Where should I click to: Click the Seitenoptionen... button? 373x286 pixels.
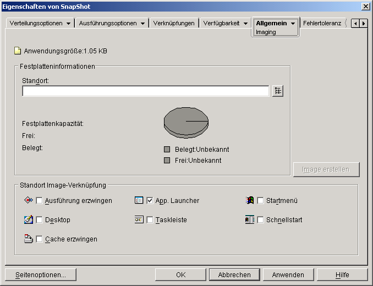click(x=41, y=275)
